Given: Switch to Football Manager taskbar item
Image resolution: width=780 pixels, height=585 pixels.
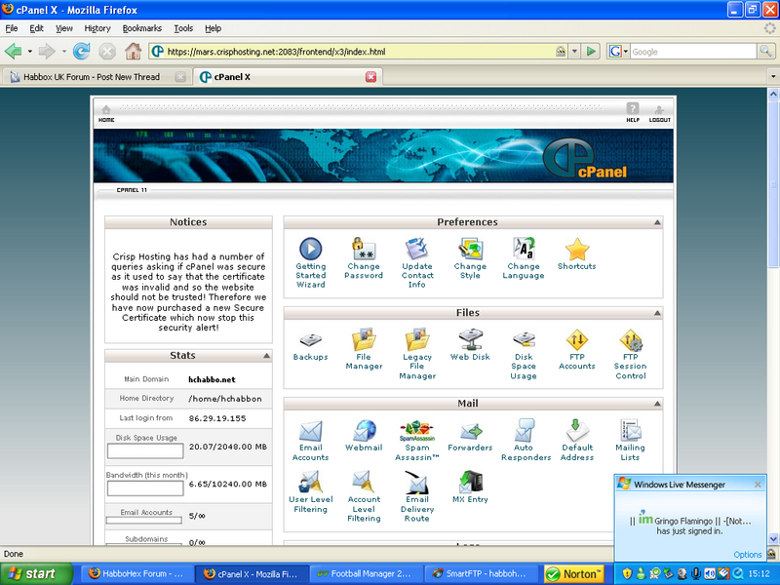Looking at the screenshot, I should click(x=367, y=574).
